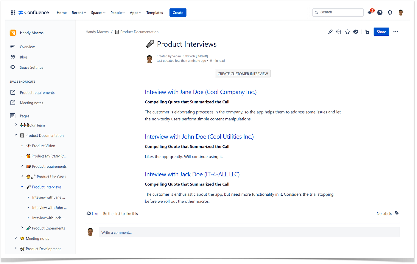Screen dimensions: 417x264
Task: Click the Handy Macros space logo
Action: [x=13, y=33]
